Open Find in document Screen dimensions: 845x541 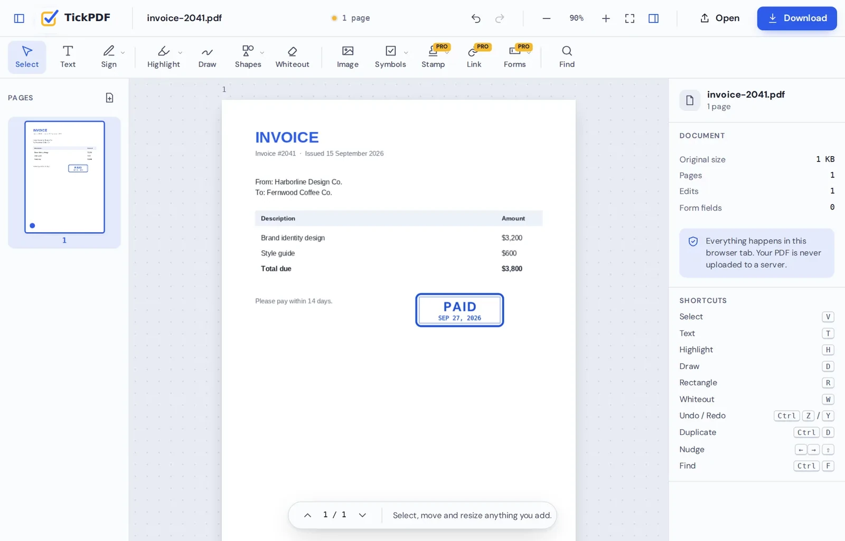567,57
